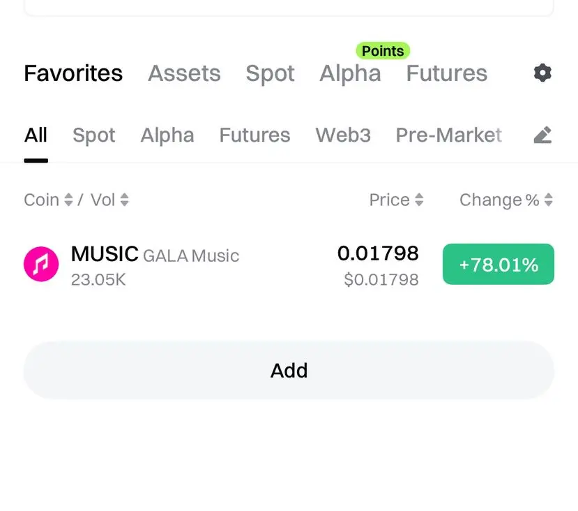Filter favorites by Futures sub-tab
Image resolution: width=578 pixels, height=511 pixels.
pos(254,135)
